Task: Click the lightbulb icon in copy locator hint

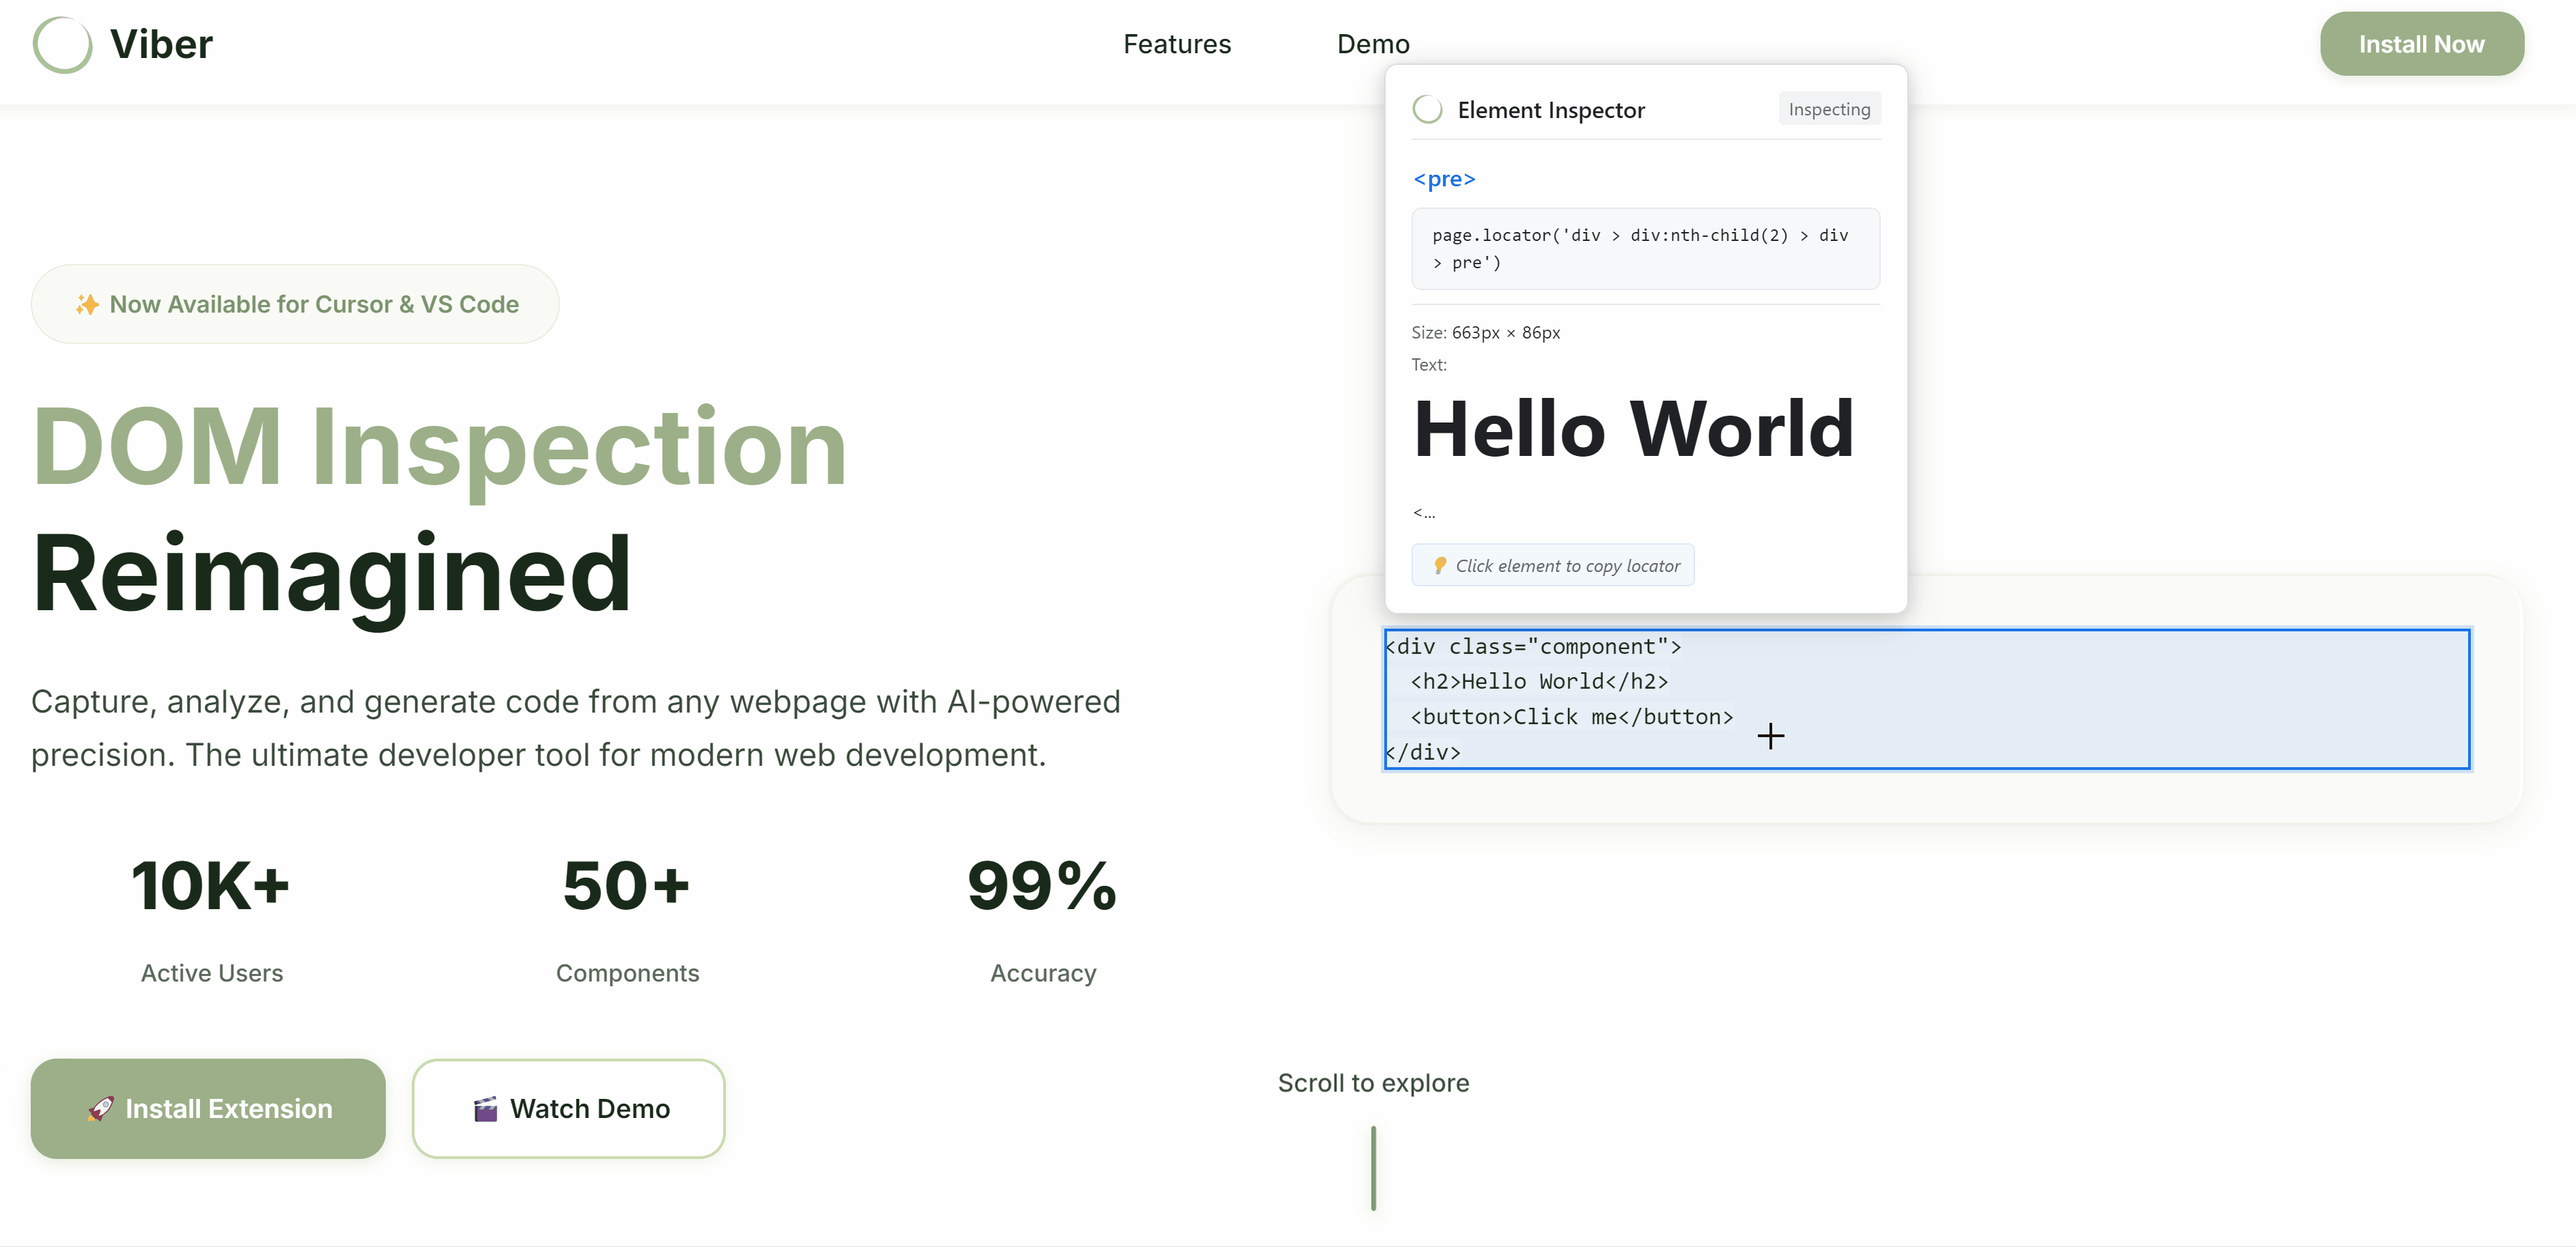Action: 1440,566
